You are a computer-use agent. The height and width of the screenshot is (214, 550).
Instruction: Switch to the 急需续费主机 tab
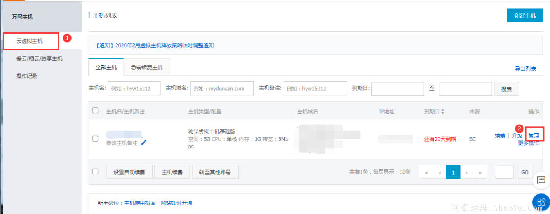click(x=147, y=67)
